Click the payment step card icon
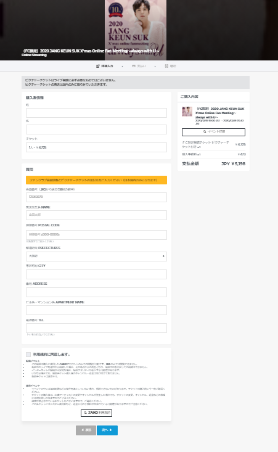278x452 pixels. coord(134,66)
